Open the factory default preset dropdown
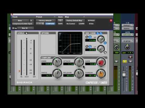This screenshot has width=145, height=108. click(46, 20)
